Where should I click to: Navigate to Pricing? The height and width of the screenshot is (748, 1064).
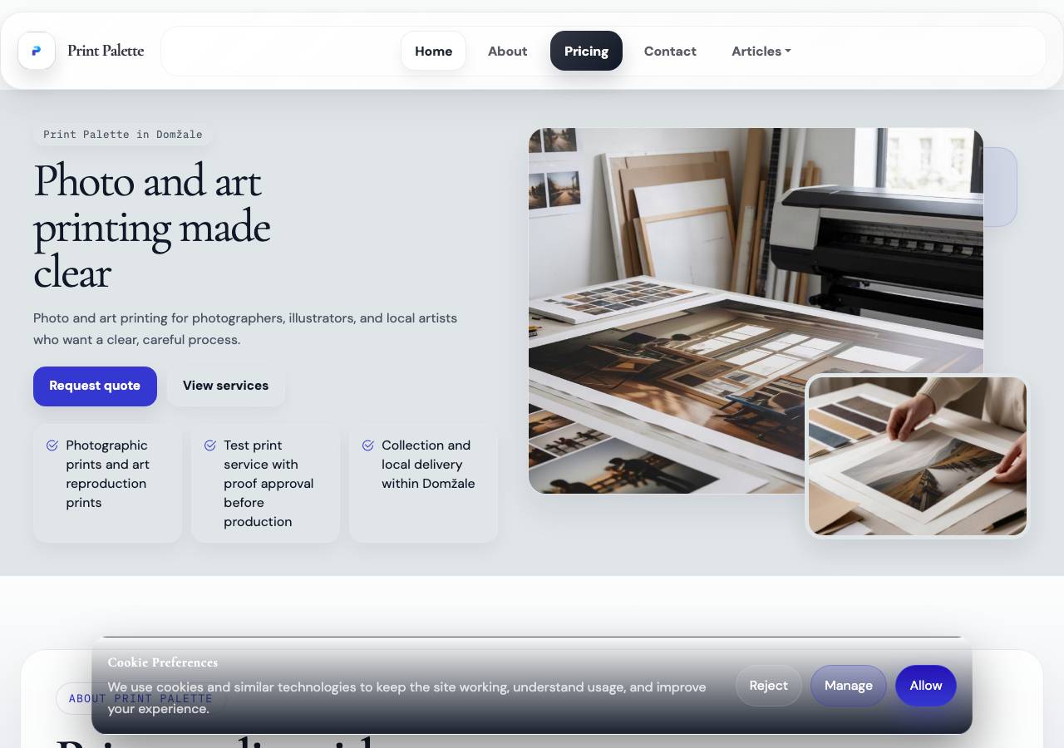586,51
